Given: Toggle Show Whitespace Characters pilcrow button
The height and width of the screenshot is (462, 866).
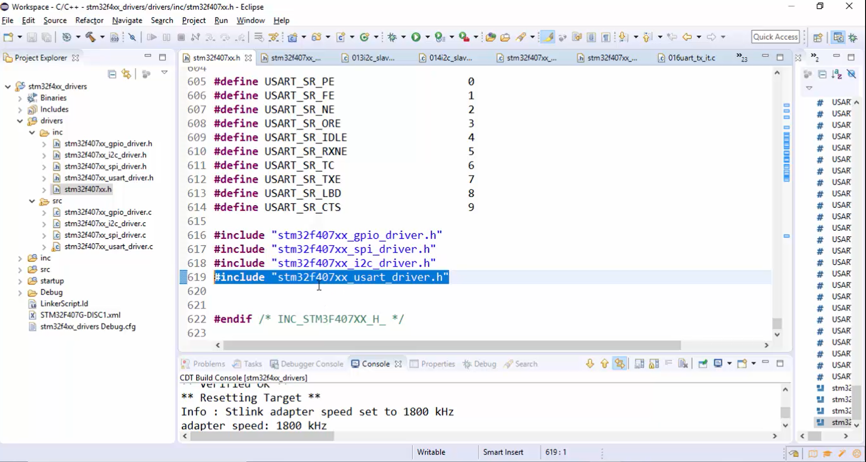Looking at the screenshot, I should [x=606, y=37].
